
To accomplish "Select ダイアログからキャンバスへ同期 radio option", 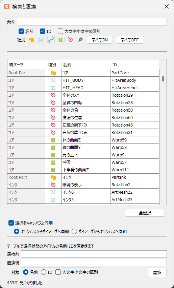I will (74, 232).
